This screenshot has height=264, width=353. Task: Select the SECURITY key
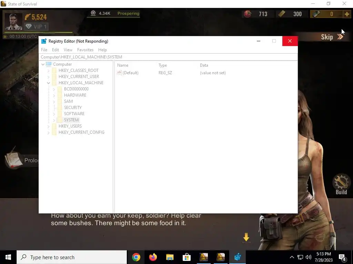click(x=73, y=107)
